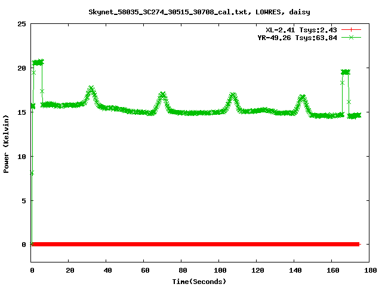The height and width of the screenshot is (287, 382).
Task: Click the Time(Seconds) axis label
Action: [199, 282]
